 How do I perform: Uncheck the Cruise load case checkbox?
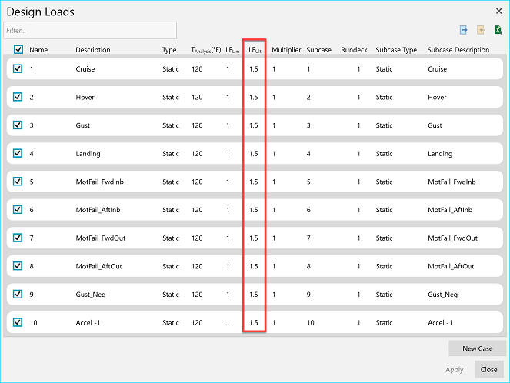(x=18, y=68)
